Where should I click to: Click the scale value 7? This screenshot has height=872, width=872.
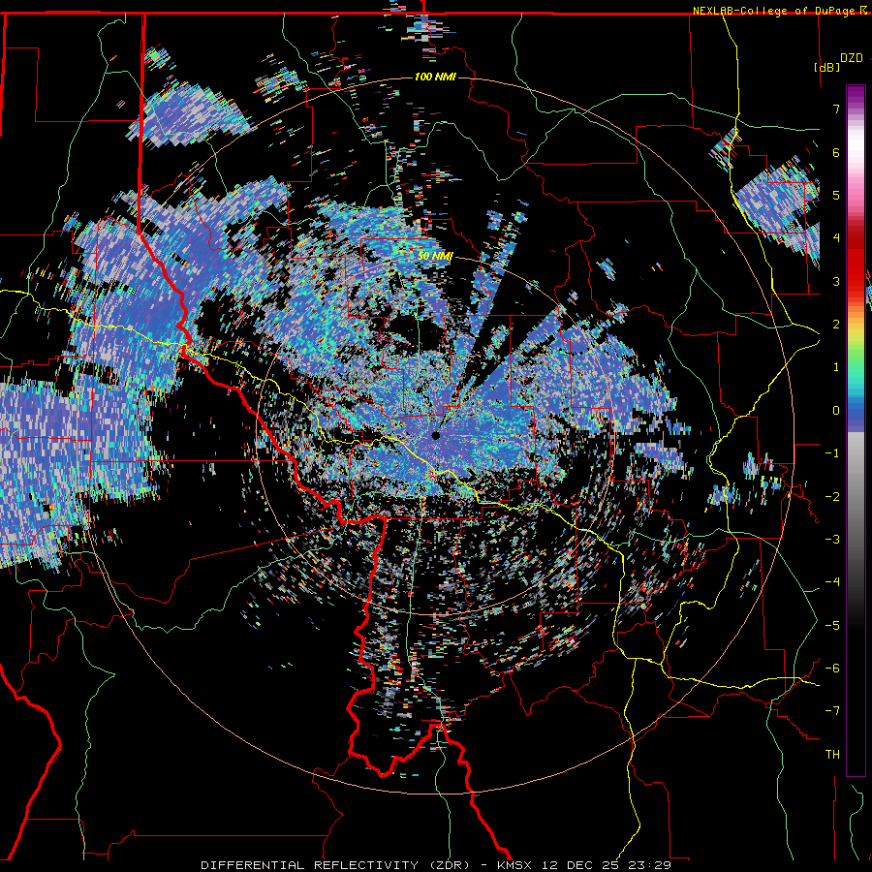tap(836, 109)
